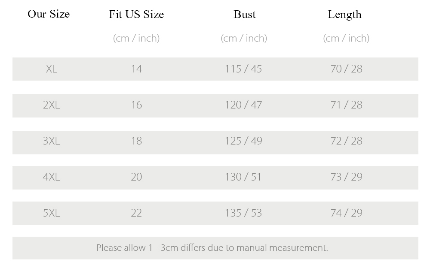Select the Fit US Size header
Screen dimensions: 430x268
[x=136, y=14]
